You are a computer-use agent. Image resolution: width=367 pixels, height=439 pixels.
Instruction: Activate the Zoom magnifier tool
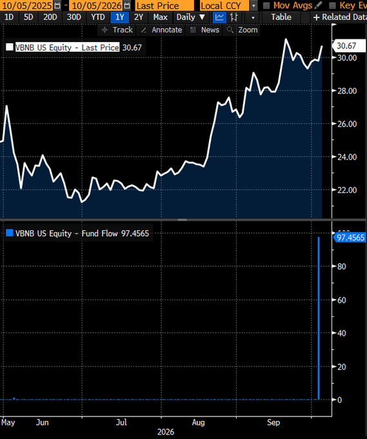pos(243,30)
